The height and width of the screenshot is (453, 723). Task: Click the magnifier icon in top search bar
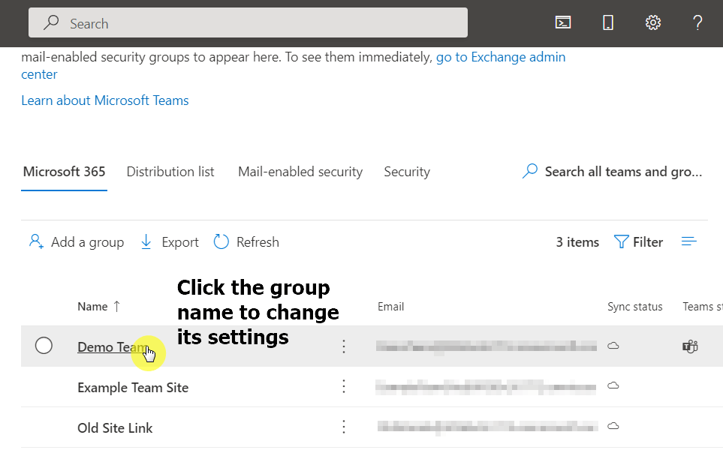51,22
